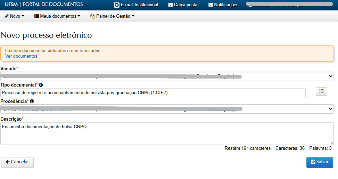This screenshot has height=179, width=338.
Task: Click the info icon beside Tipo documental
Action: pyautogui.click(x=41, y=85)
